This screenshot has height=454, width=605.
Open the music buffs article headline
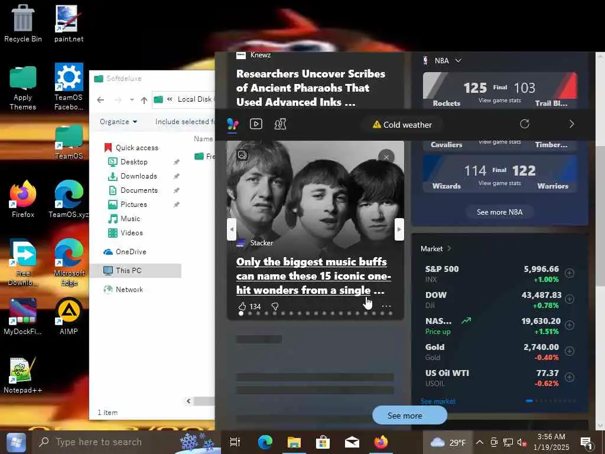(313, 276)
